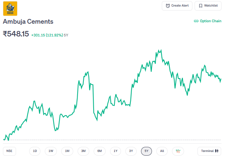Add stock to Watchlist
The height and width of the screenshot is (164, 227).
tap(208, 6)
